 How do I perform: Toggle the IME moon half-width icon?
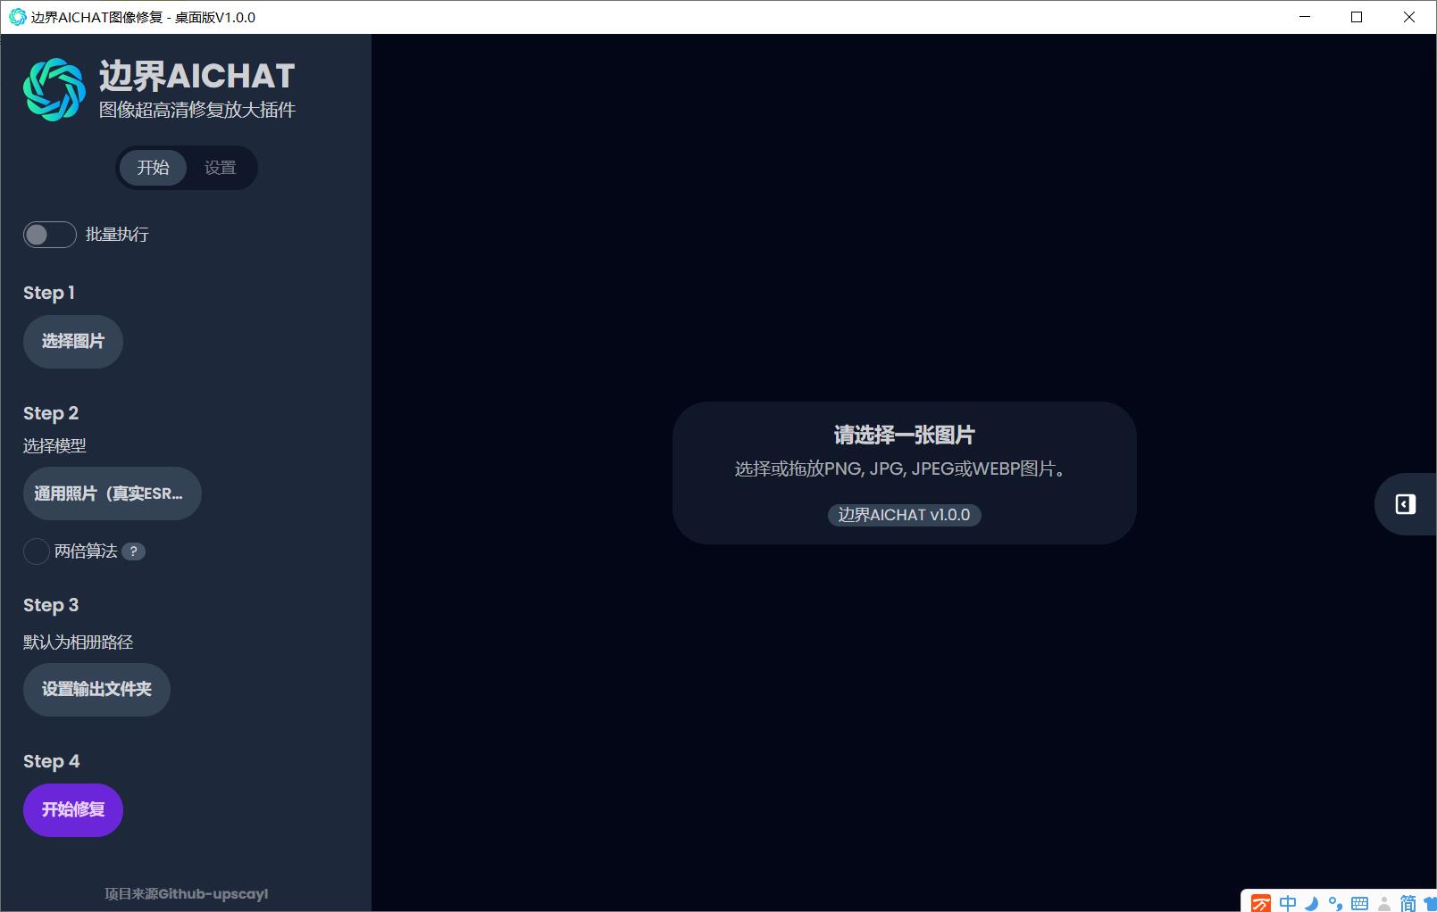click(x=1311, y=903)
